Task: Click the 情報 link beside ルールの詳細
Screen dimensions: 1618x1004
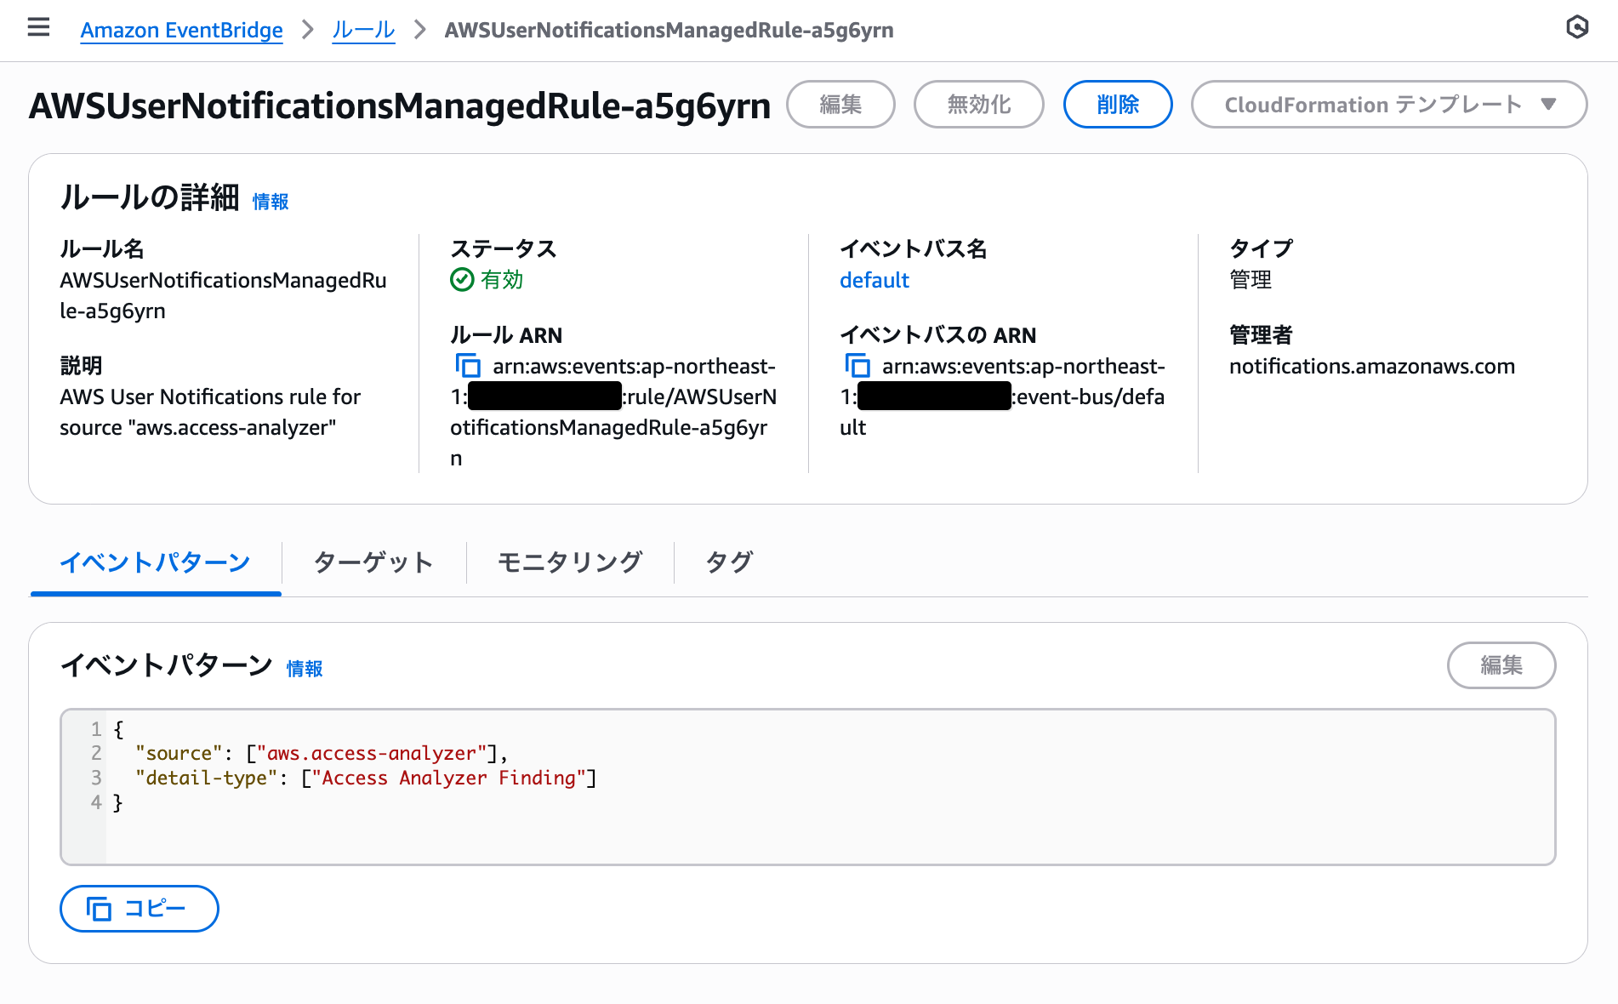Action: click(271, 202)
